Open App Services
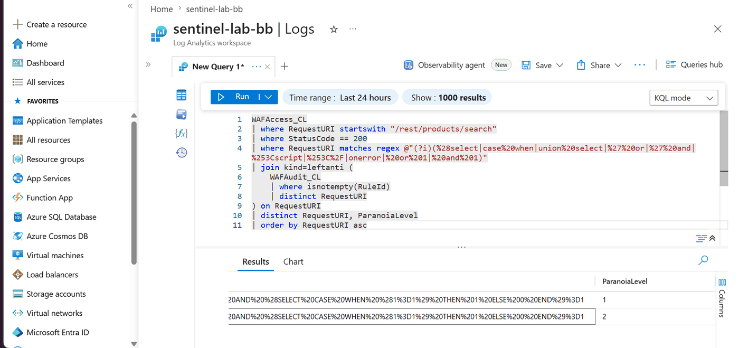Image resolution: width=739 pixels, height=348 pixels. click(x=49, y=178)
